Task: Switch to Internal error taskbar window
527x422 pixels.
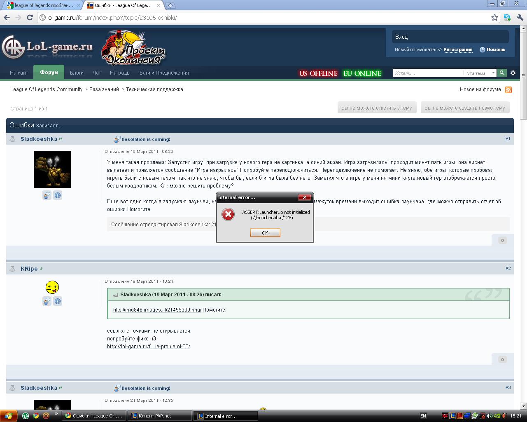Action: 226,416
